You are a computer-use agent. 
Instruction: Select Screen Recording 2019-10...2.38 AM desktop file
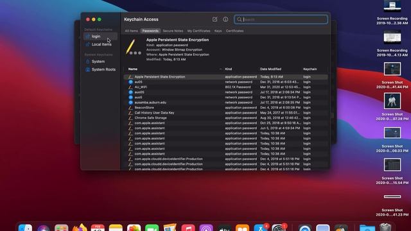point(392,13)
